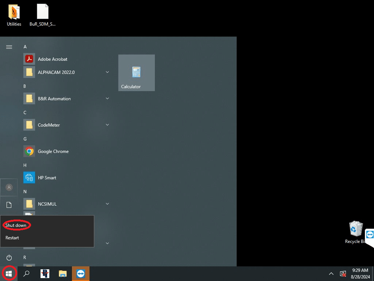
Task: Open the Calculator tile
Action: pyautogui.click(x=136, y=73)
